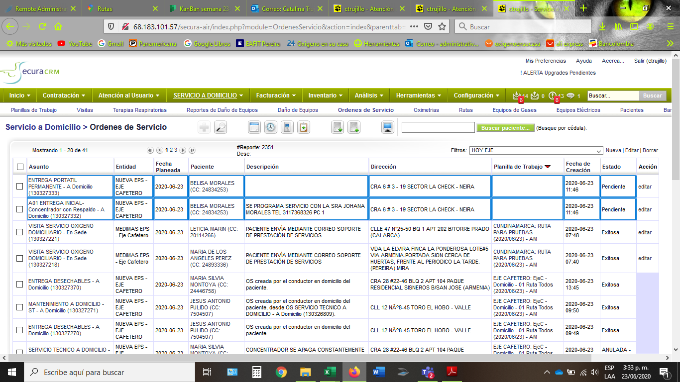Click the magnifier search icon in module toolbar

pyautogui.click(x=221, y=127)
